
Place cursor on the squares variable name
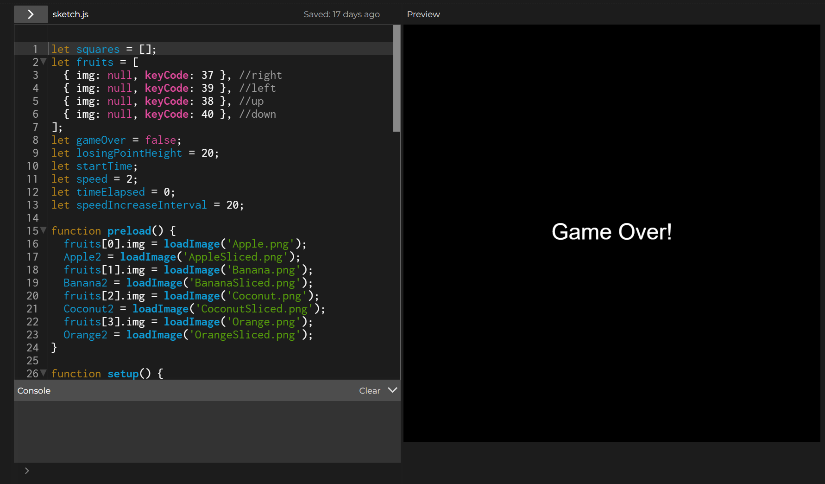[98, 49]
